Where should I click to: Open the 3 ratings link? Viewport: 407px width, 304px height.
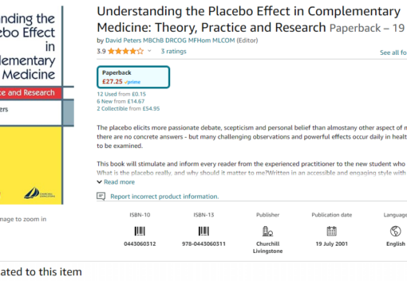click(x=173, y=51)
